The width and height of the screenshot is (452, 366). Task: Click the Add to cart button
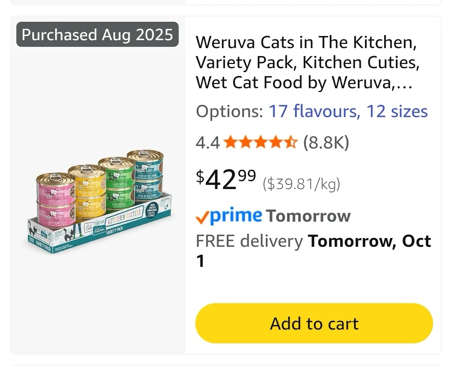[x=314, y=323]
